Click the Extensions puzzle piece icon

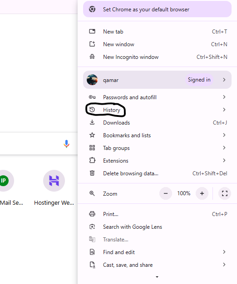pos(92,160)
